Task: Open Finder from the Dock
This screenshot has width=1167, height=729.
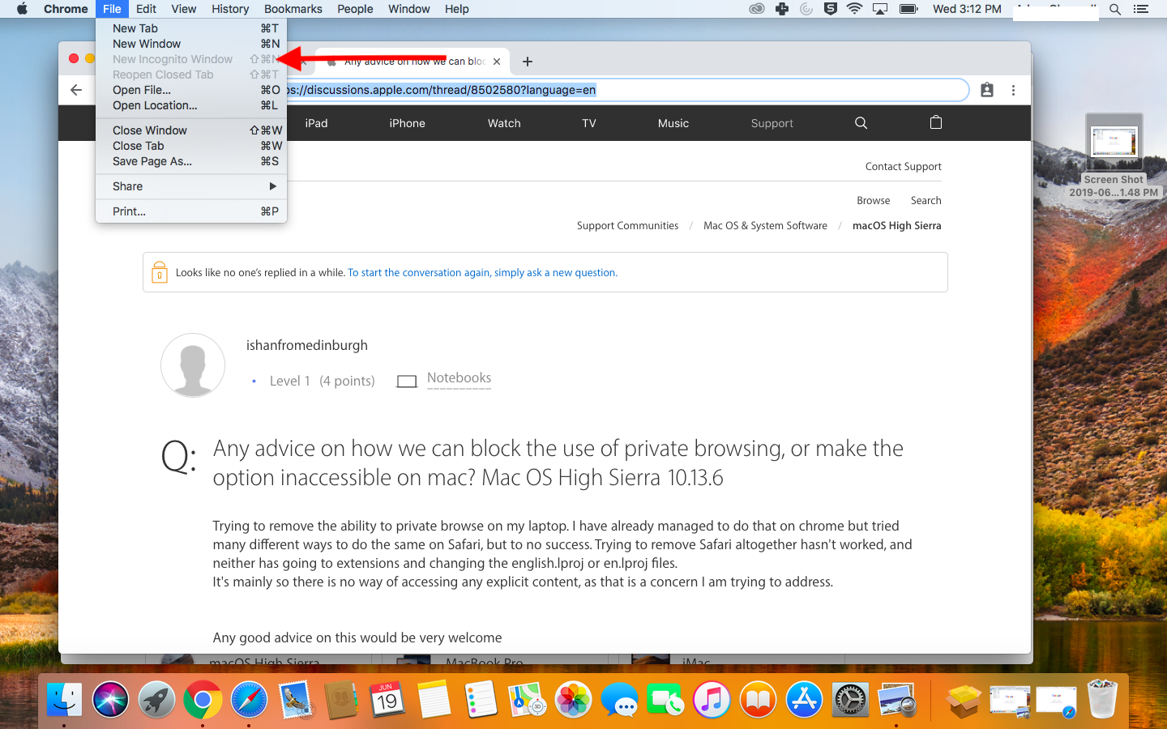Action: click(64, 700)
